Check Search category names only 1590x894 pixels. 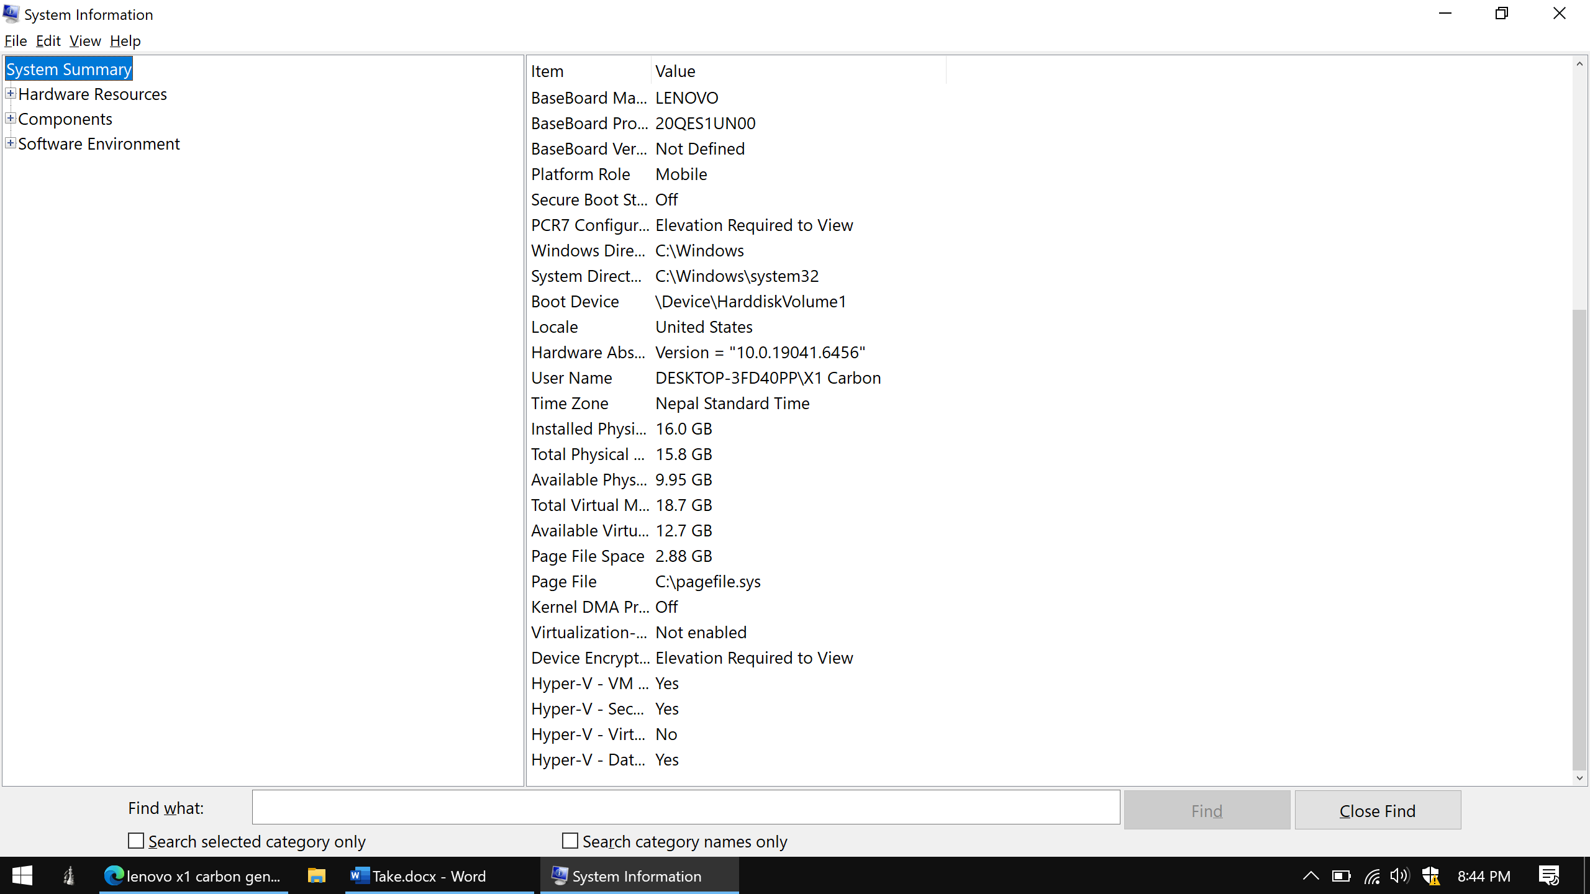570,841
